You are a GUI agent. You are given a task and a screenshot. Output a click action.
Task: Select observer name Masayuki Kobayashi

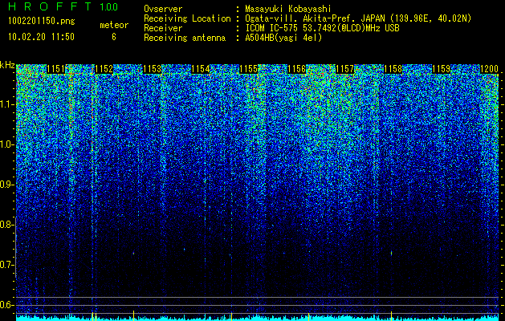pos(288,9)
